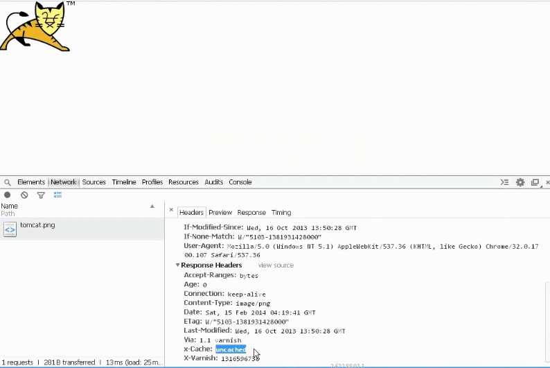Switch to the Resources tab
The width and height of the screenshot is (550, 368).
184,182
